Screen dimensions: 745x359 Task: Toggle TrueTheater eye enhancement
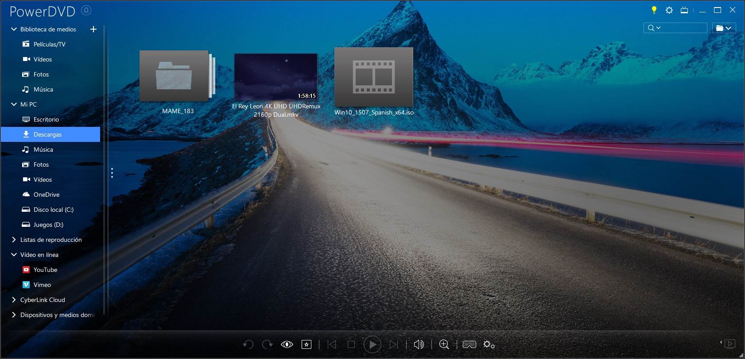(287, 344)
